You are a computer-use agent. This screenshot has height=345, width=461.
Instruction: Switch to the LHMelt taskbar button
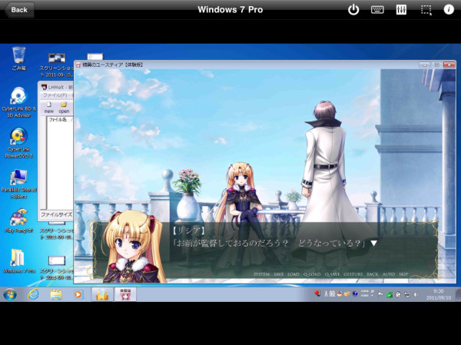102,294
